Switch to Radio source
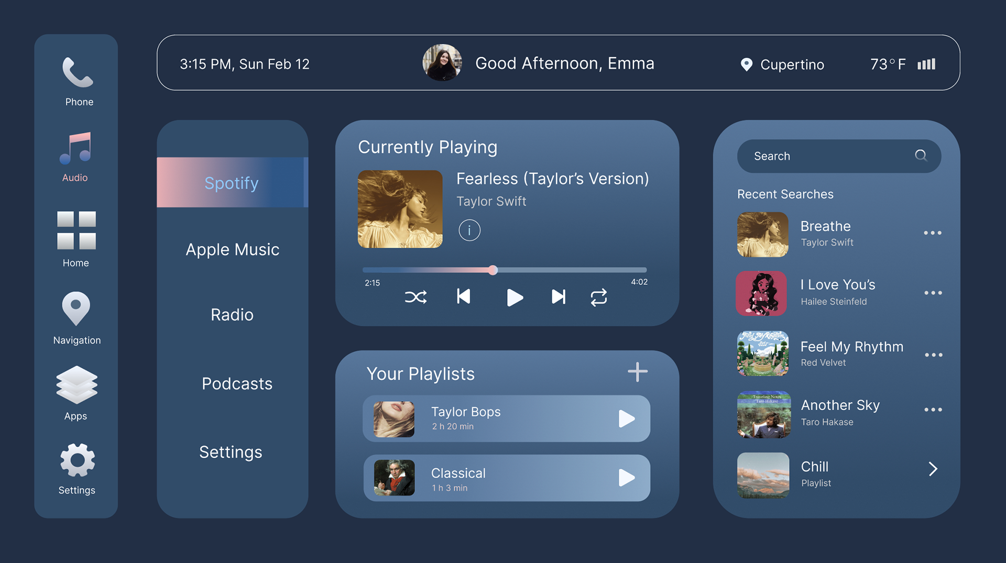1006x563 pixels. tap(232, 315)
